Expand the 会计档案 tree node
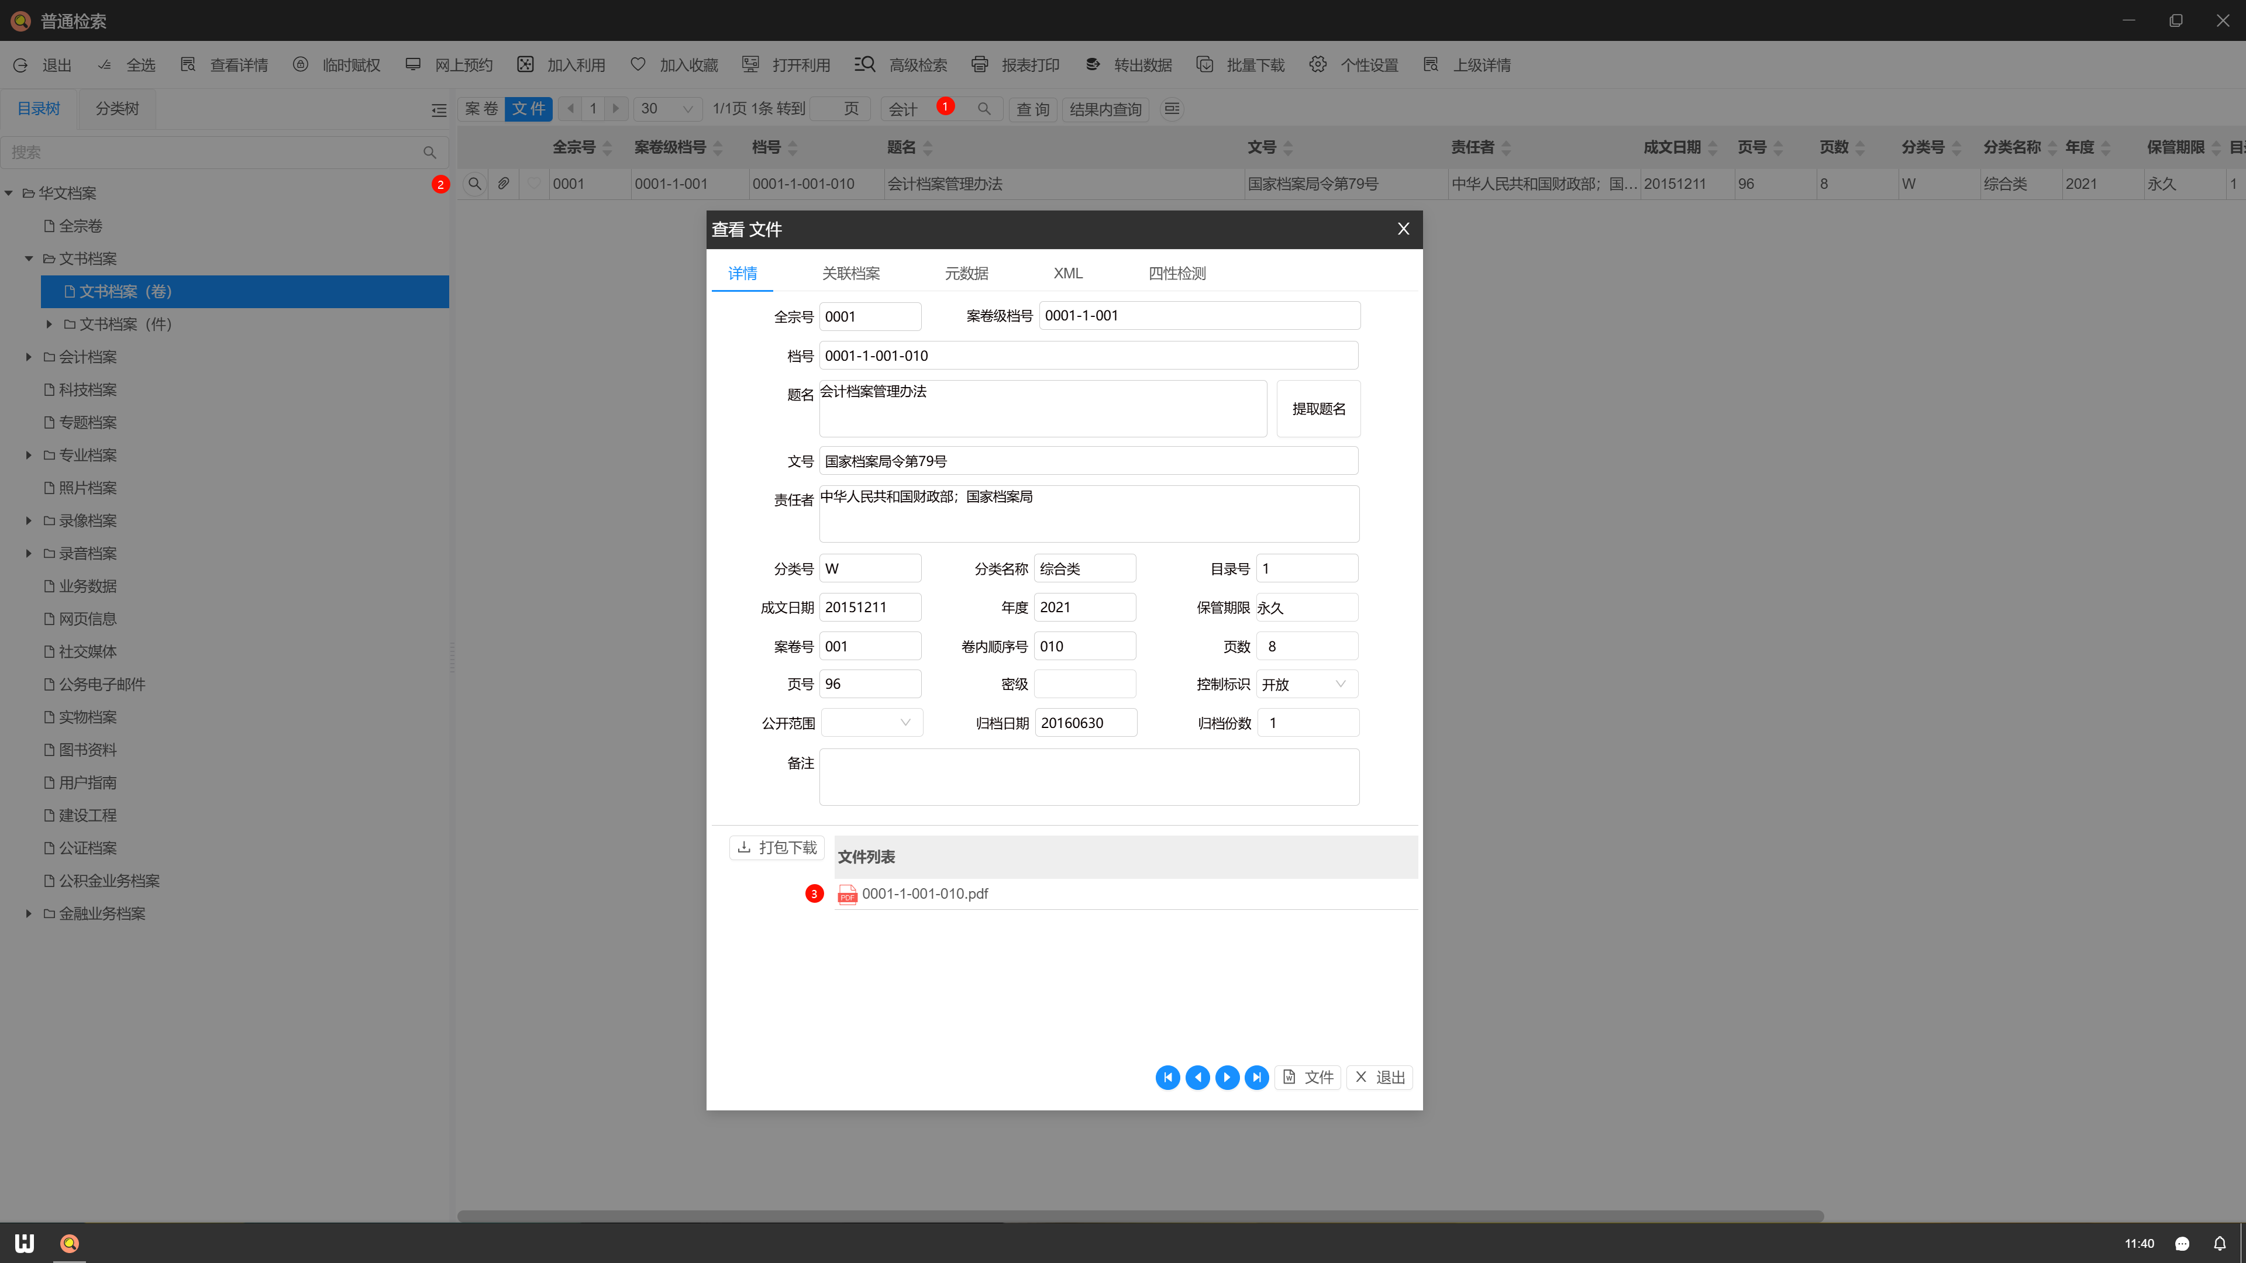 29,357
